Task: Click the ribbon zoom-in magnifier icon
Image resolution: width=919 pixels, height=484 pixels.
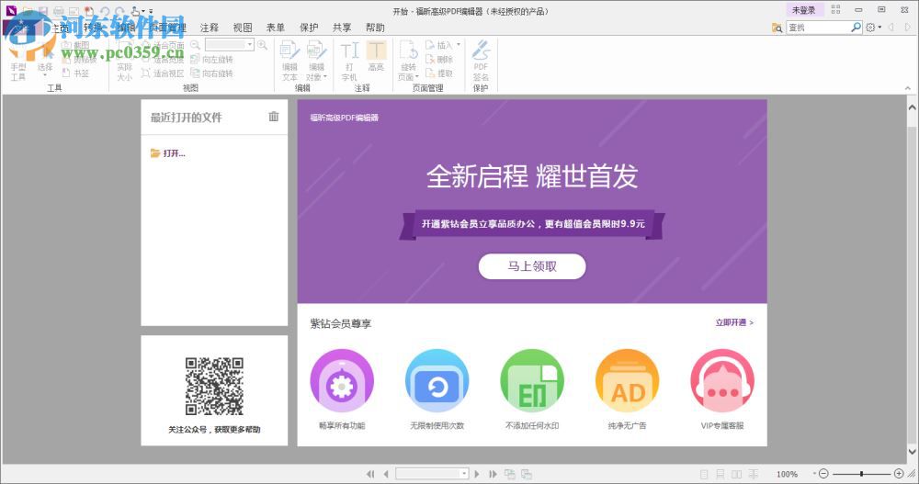Action: [262, 45]
